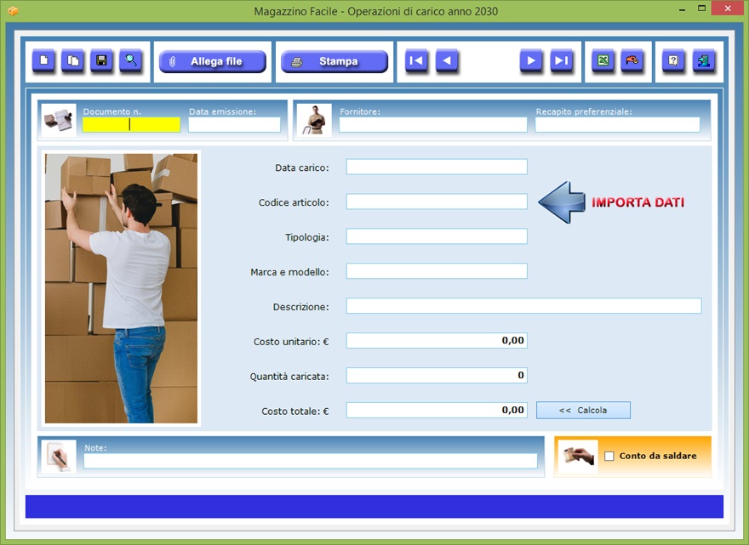
Task: Check the Conto da saldare checkbox
Action: 609,457
